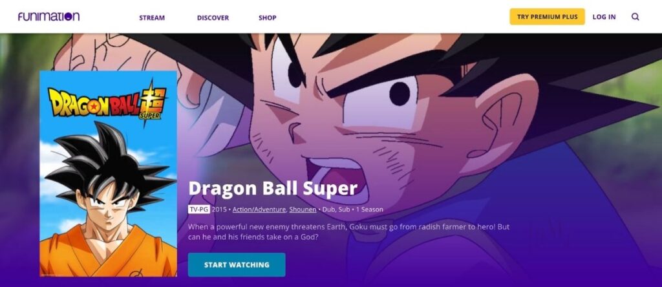Select the LOG IN link
Image resolution: width=662 pixels, height=287 pixels.
(x=604, y=17)
